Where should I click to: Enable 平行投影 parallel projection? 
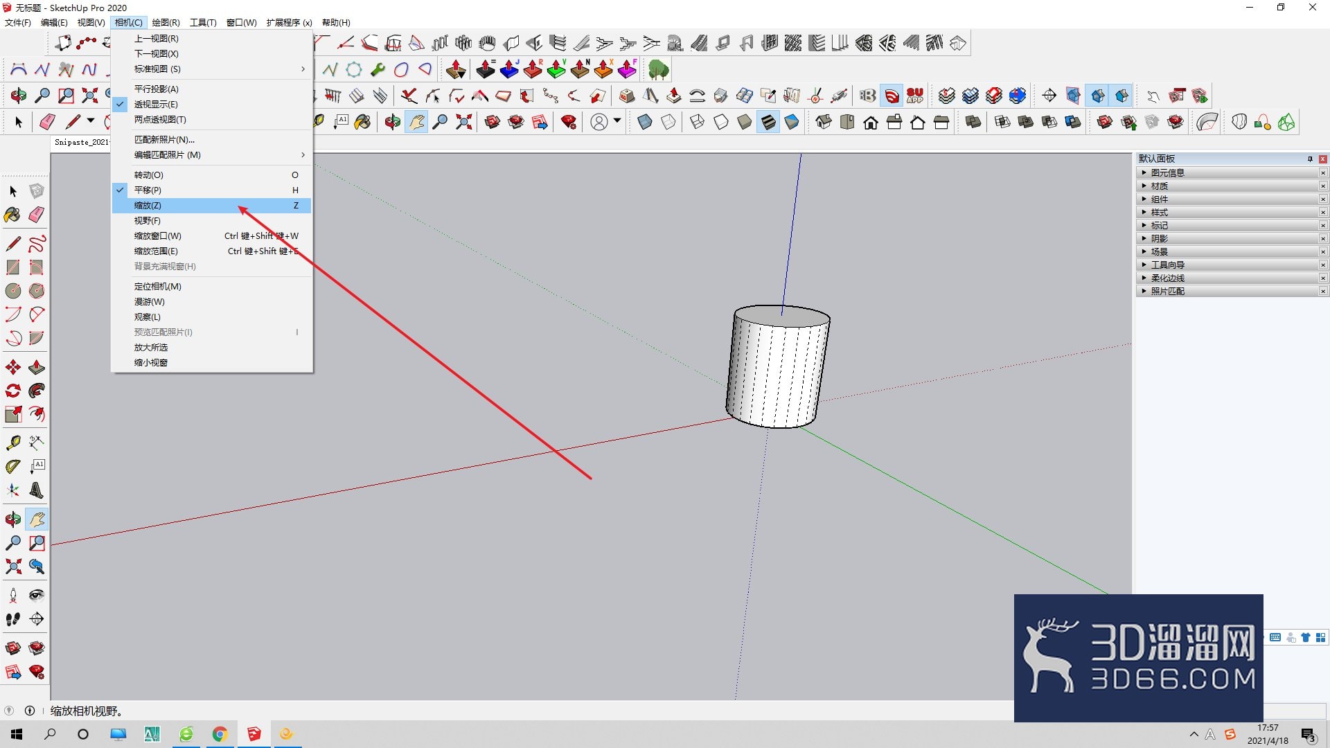pyautogui.click(x=211, y=89)
